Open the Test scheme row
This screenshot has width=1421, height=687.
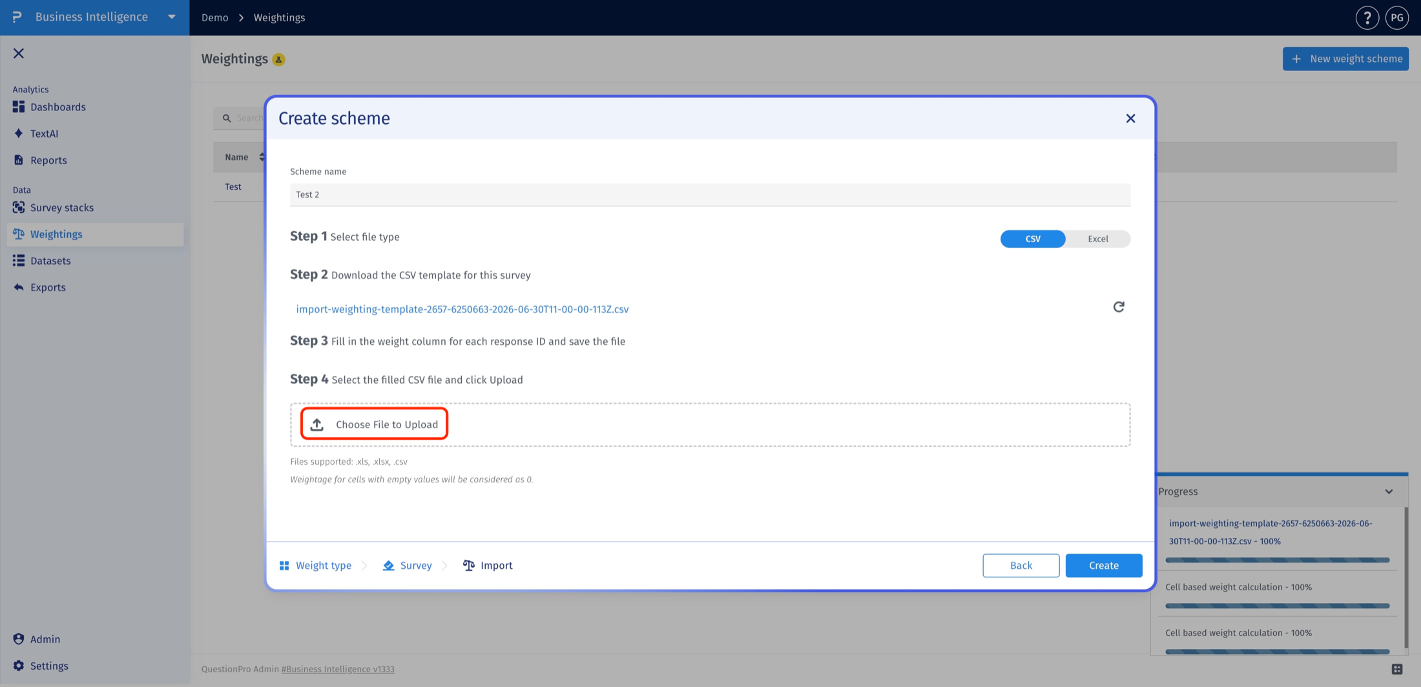coord(233,187)
